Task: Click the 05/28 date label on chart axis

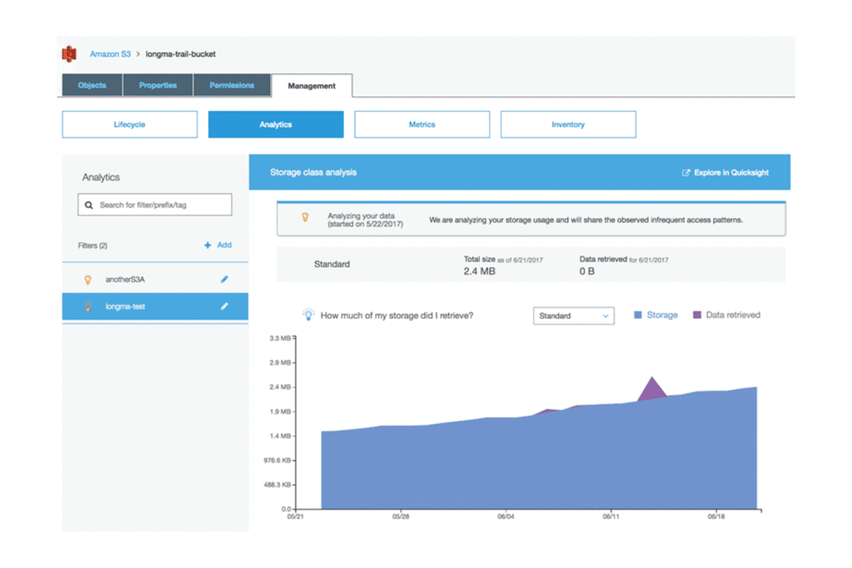Action: 401,517
